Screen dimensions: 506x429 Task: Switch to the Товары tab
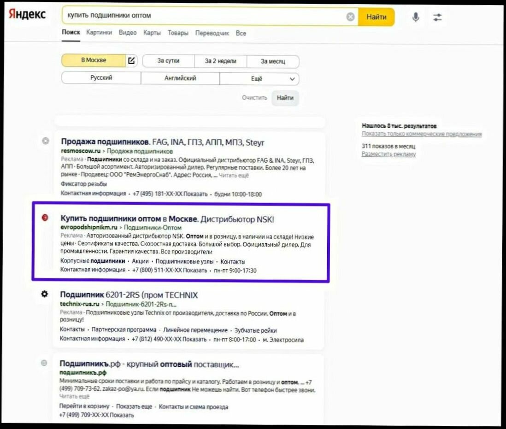[x=178, y=33]
